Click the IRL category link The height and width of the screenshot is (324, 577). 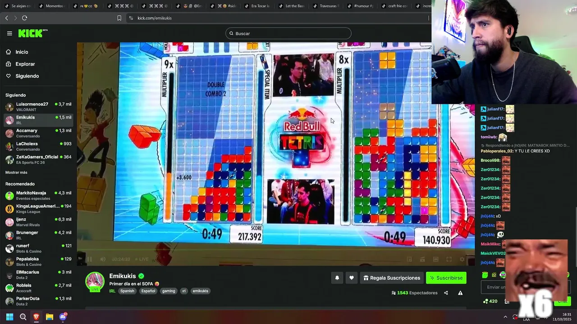click(112, 291)
